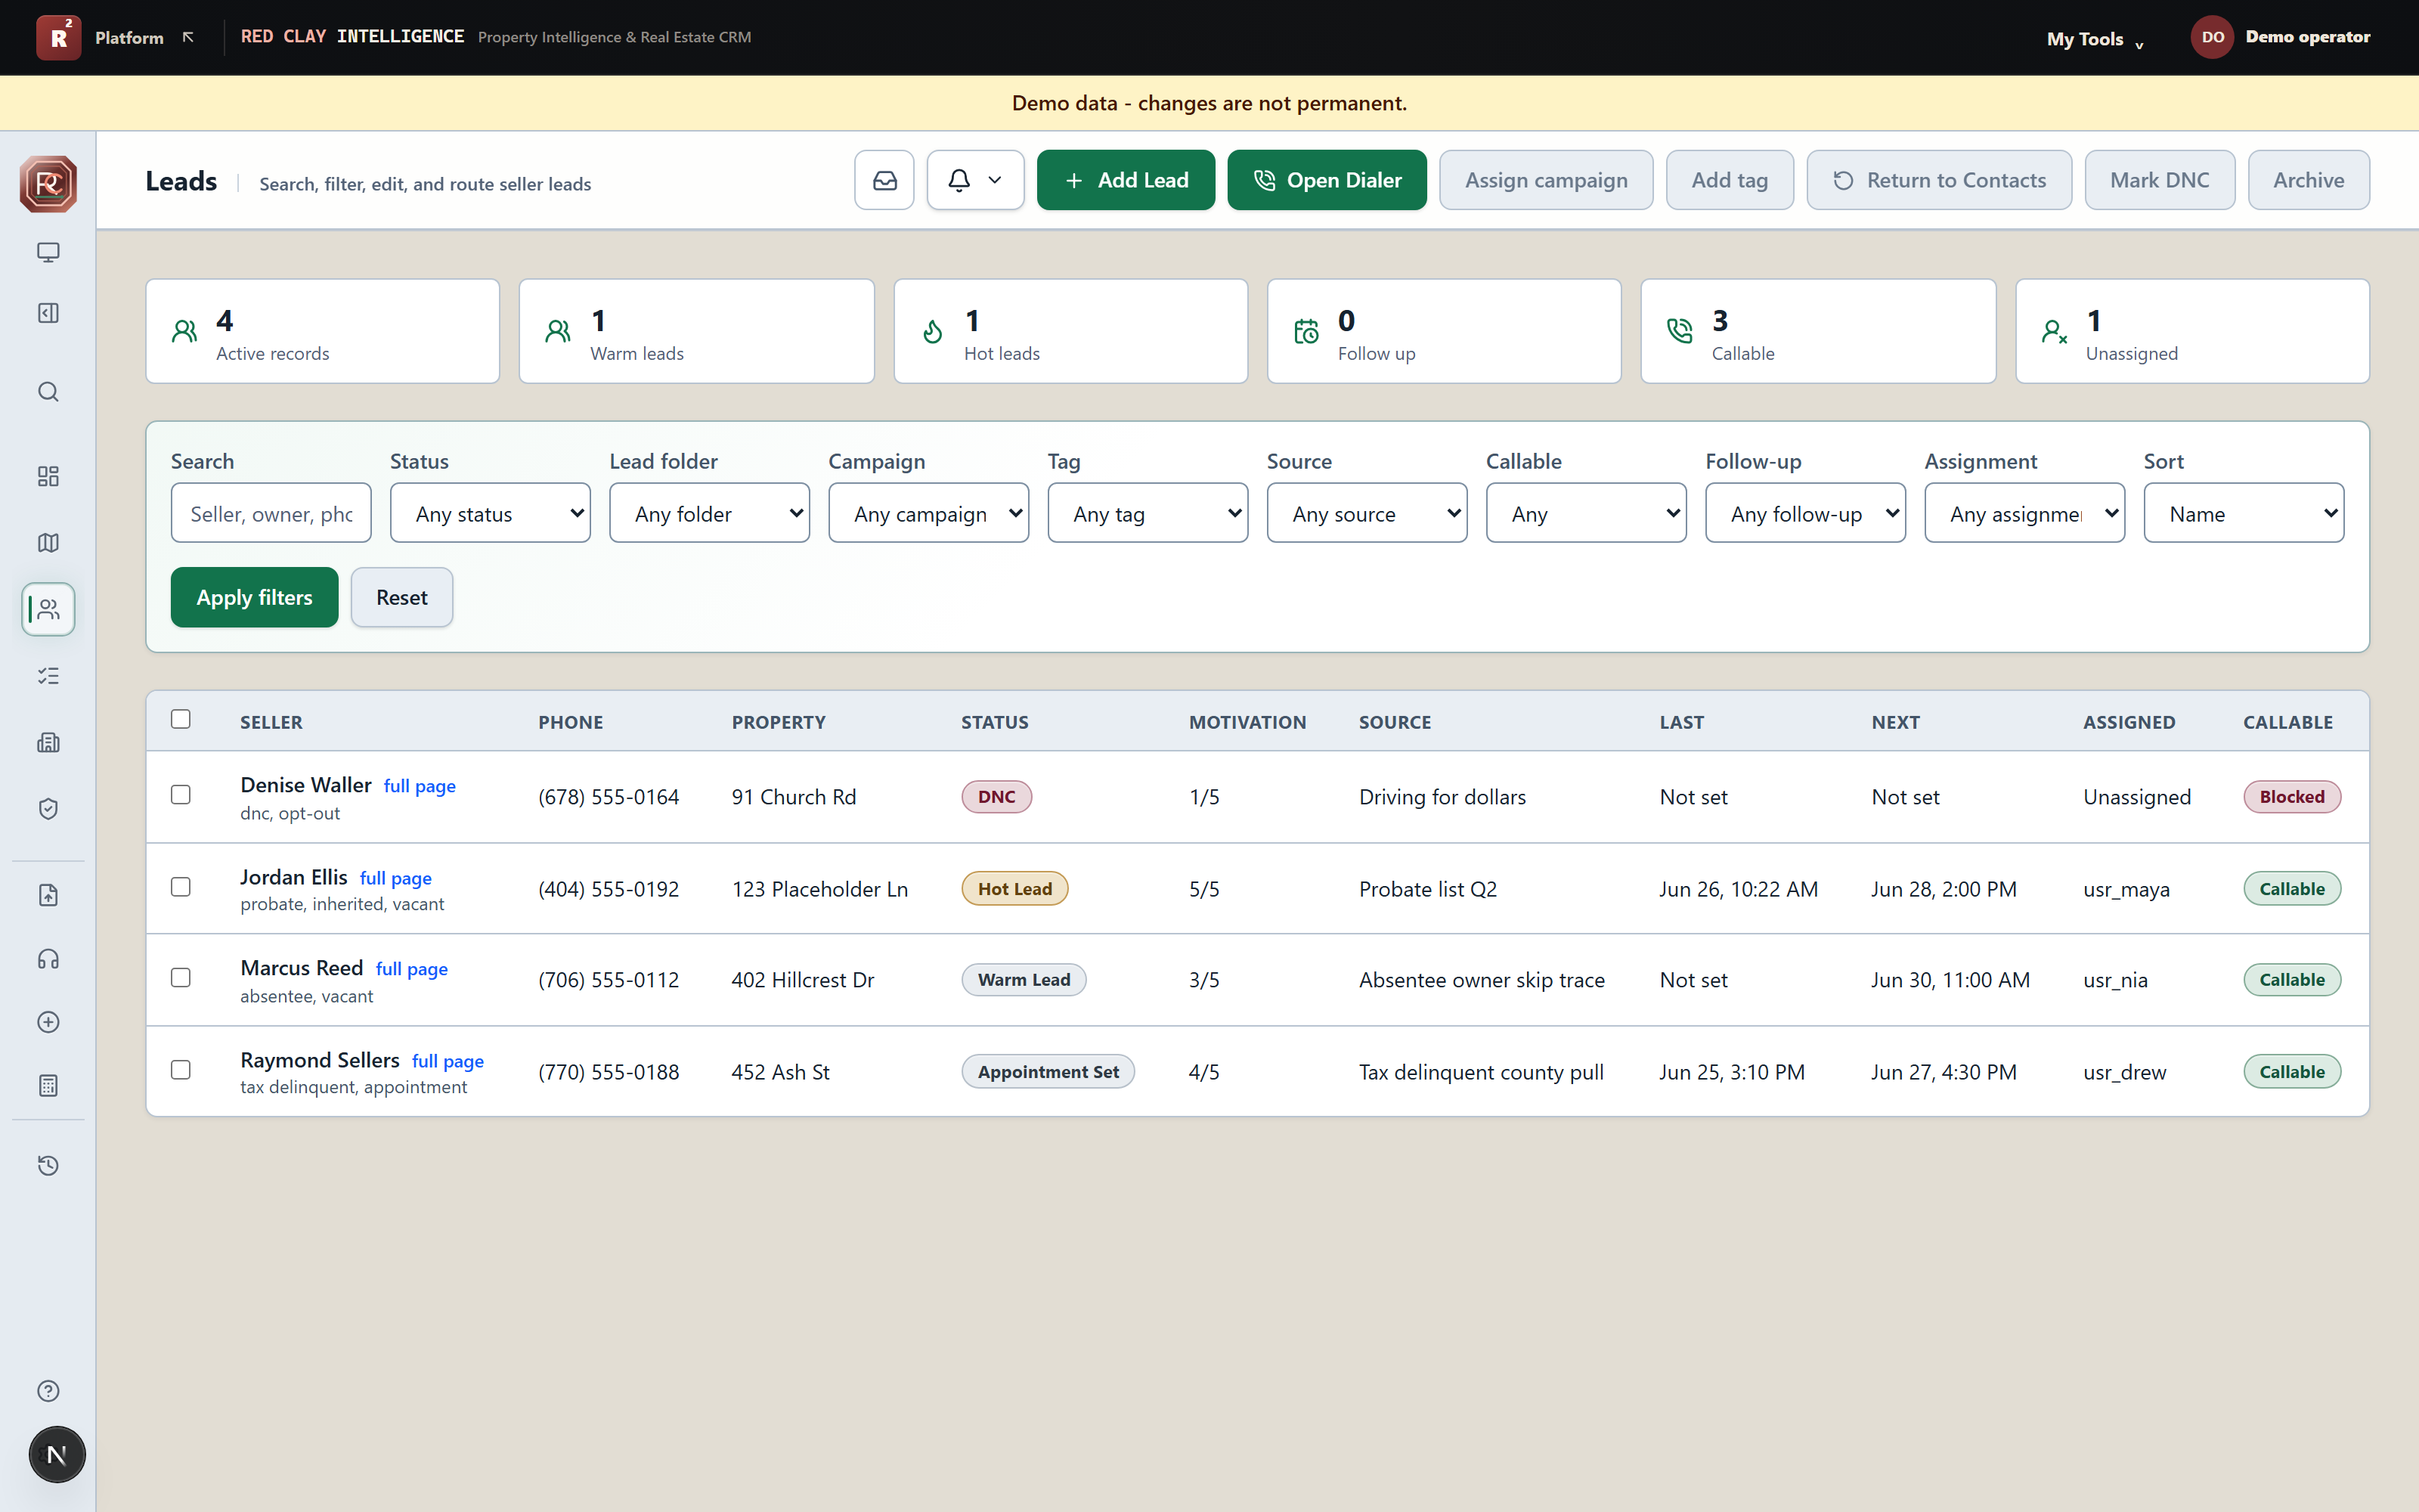Open the grid apps sidebar icon
Image resolution: width=2419 pixels, height=1512 pixels.
48,476
